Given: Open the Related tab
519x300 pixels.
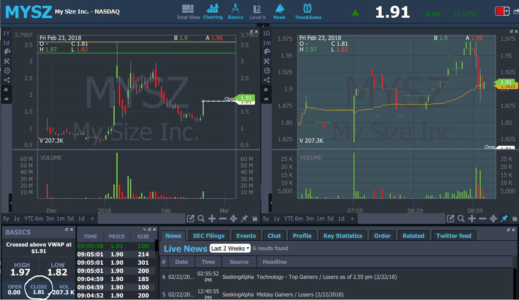Looking at the screenshot, I should point(413,236).
